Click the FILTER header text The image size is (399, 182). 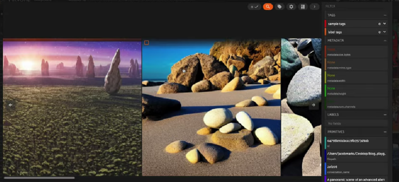330,6
